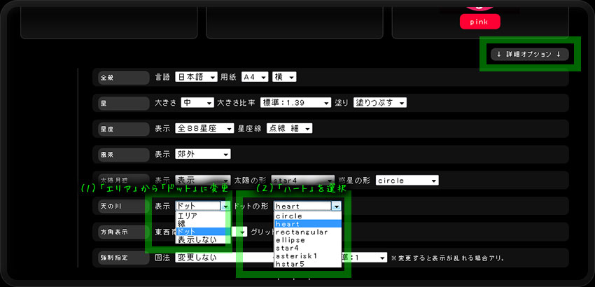Click the 風景 section label
This screenshot has width=595, height=287.
pyautogui.click(x=124, y=155)
